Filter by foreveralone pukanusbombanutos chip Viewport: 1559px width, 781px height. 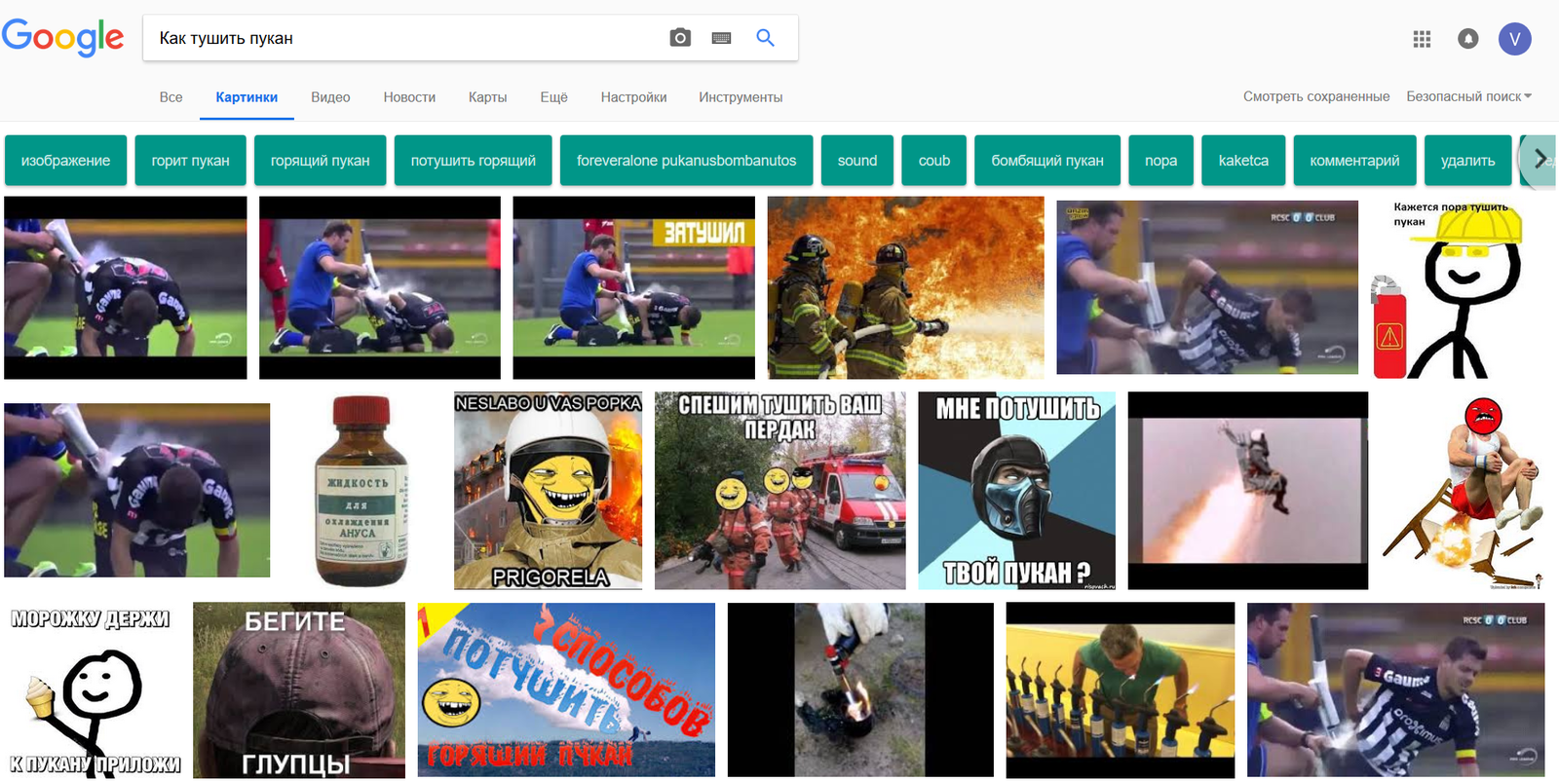pyautogui.click(x=686, y=160)
